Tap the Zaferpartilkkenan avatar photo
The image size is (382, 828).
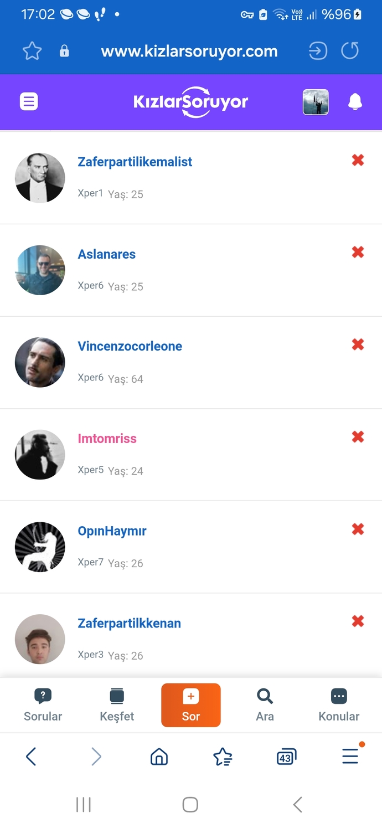coord(40,639)
